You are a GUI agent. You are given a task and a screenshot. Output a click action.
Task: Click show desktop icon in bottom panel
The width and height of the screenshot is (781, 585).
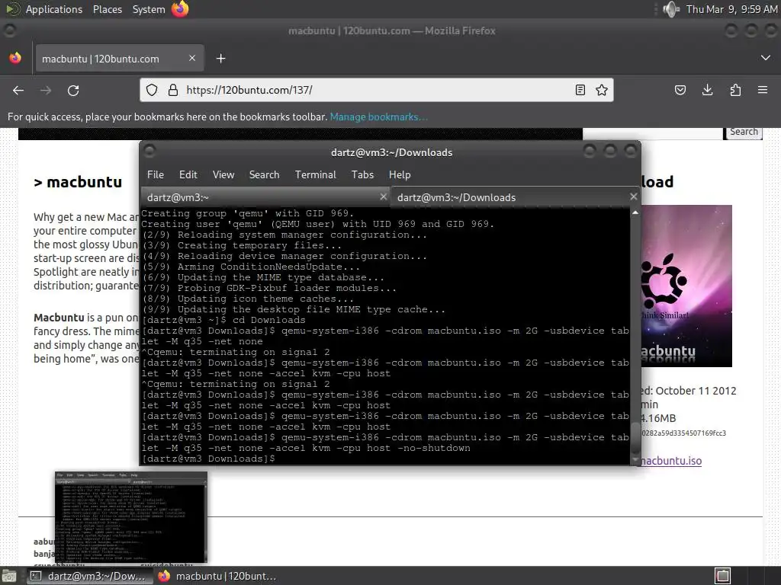pyautogui.click(x=8, y=576)
